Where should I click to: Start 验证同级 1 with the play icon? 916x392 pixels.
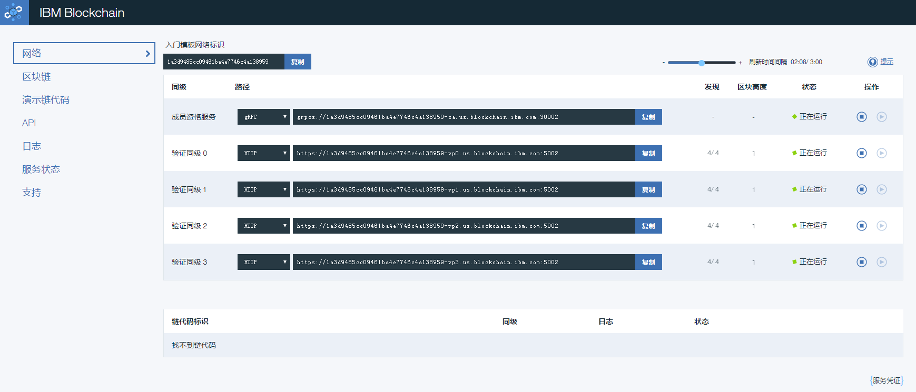pos(881,189)
